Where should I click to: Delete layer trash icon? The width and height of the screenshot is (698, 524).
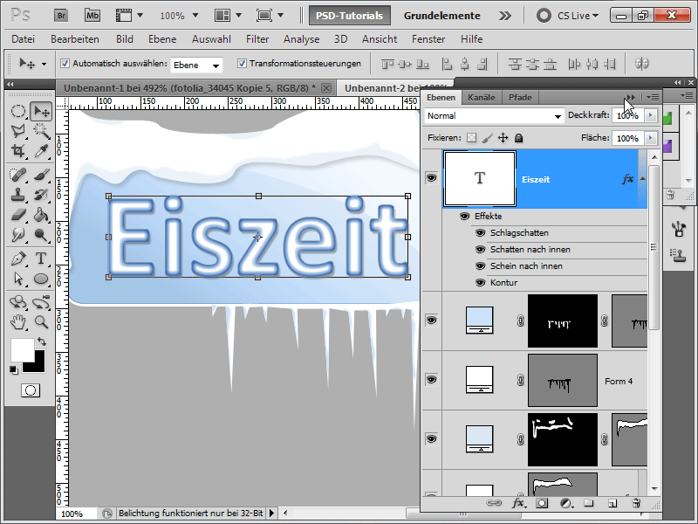636,504
